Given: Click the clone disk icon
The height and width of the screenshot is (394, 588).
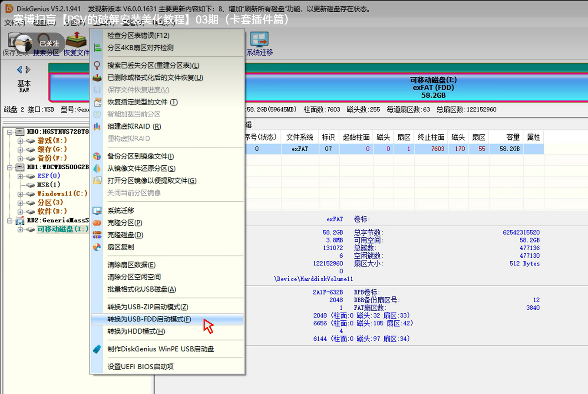Looking at the screenshot, I should [97, 235].
